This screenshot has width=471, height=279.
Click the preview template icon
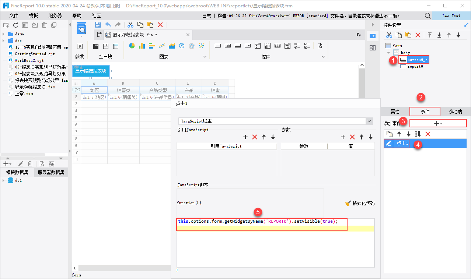pyautogui.click(x=81, y=29)
